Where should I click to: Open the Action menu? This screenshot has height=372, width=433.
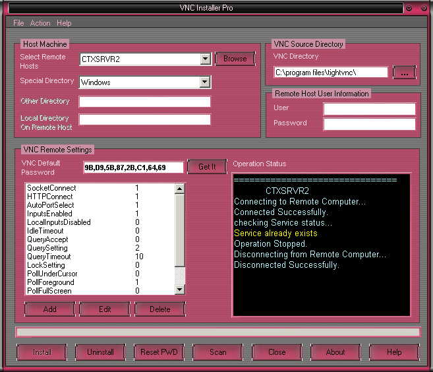40,23
